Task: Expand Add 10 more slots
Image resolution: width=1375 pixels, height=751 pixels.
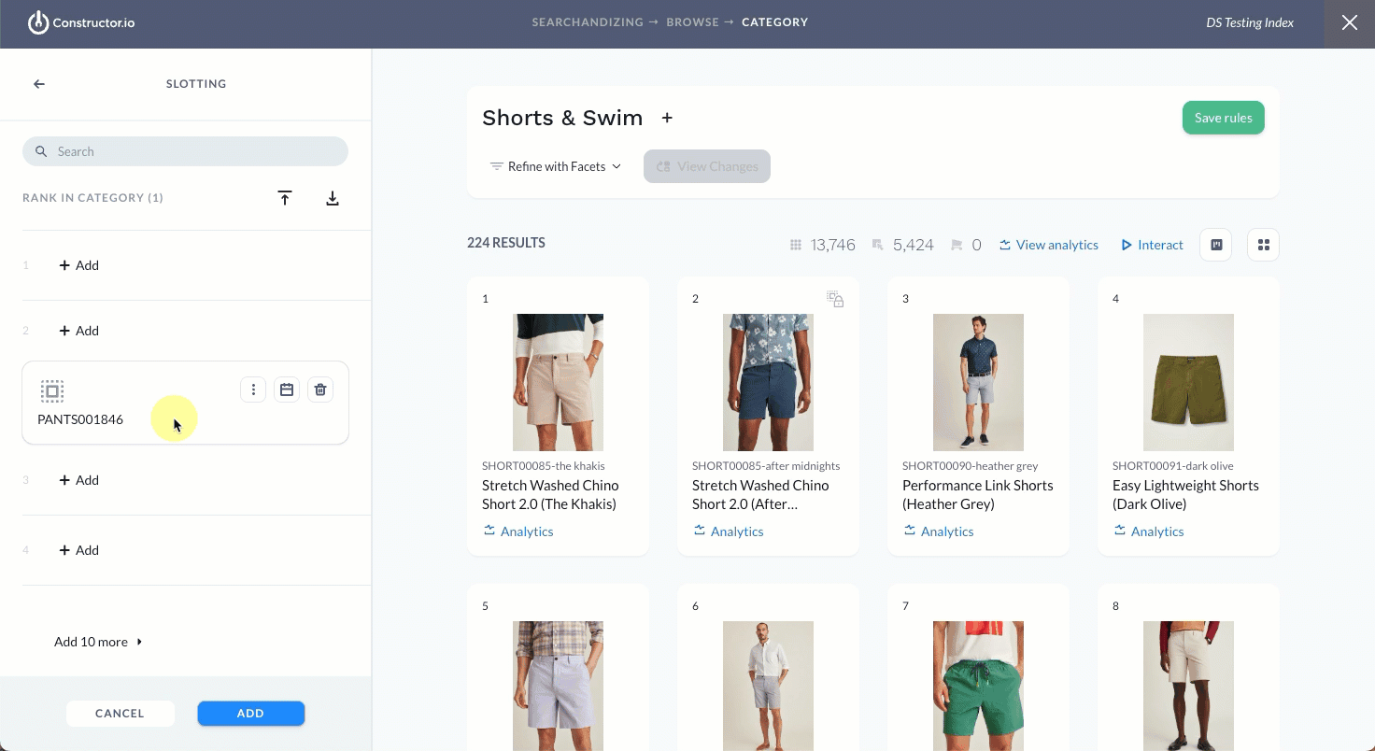Action: tap(98, 642)
